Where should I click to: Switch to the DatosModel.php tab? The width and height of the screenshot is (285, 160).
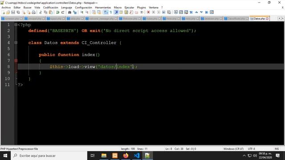click(x=236, y=19)
